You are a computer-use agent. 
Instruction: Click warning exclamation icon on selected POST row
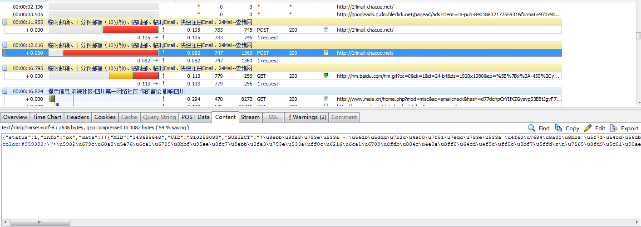click(x=163, y=53)
